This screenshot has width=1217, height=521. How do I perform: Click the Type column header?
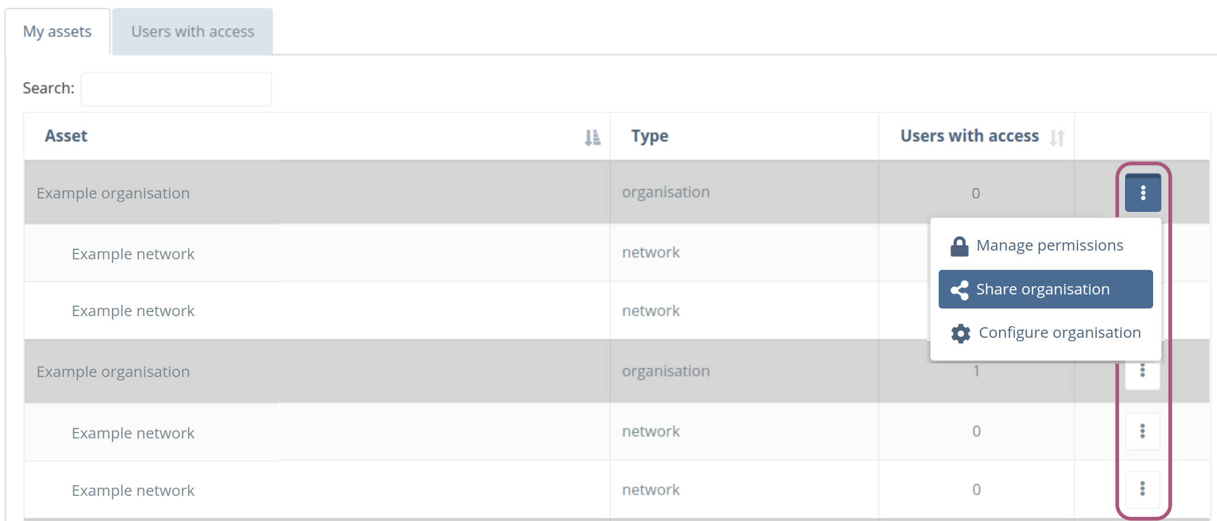tap(649, 136)
